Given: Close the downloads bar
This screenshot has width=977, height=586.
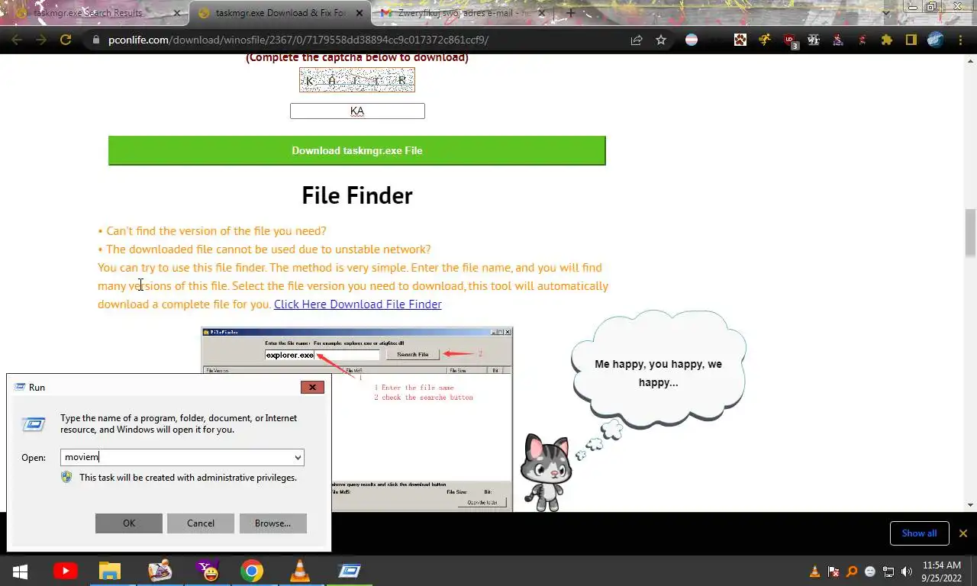Looking at the screenshot, I should [963, 533].
